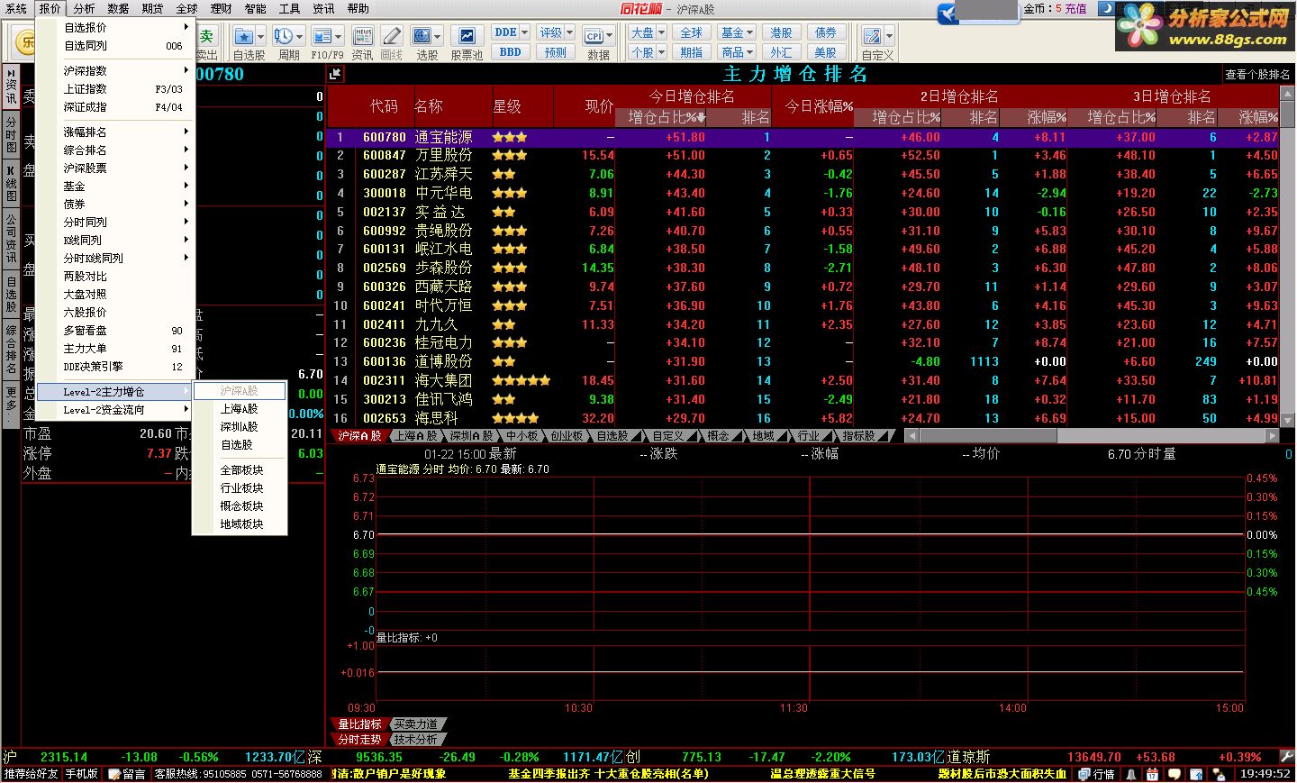Open the 公司资讯 sidebar tab
The height and width of the screenshot is (783, 1297).
[x=11, y=238]
